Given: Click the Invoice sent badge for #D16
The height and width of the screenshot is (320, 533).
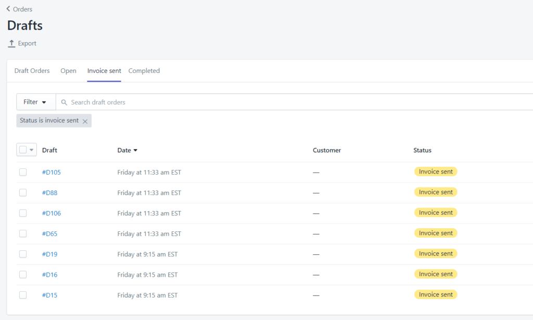Looking at the screenshot, I should [x=436, y=274].
